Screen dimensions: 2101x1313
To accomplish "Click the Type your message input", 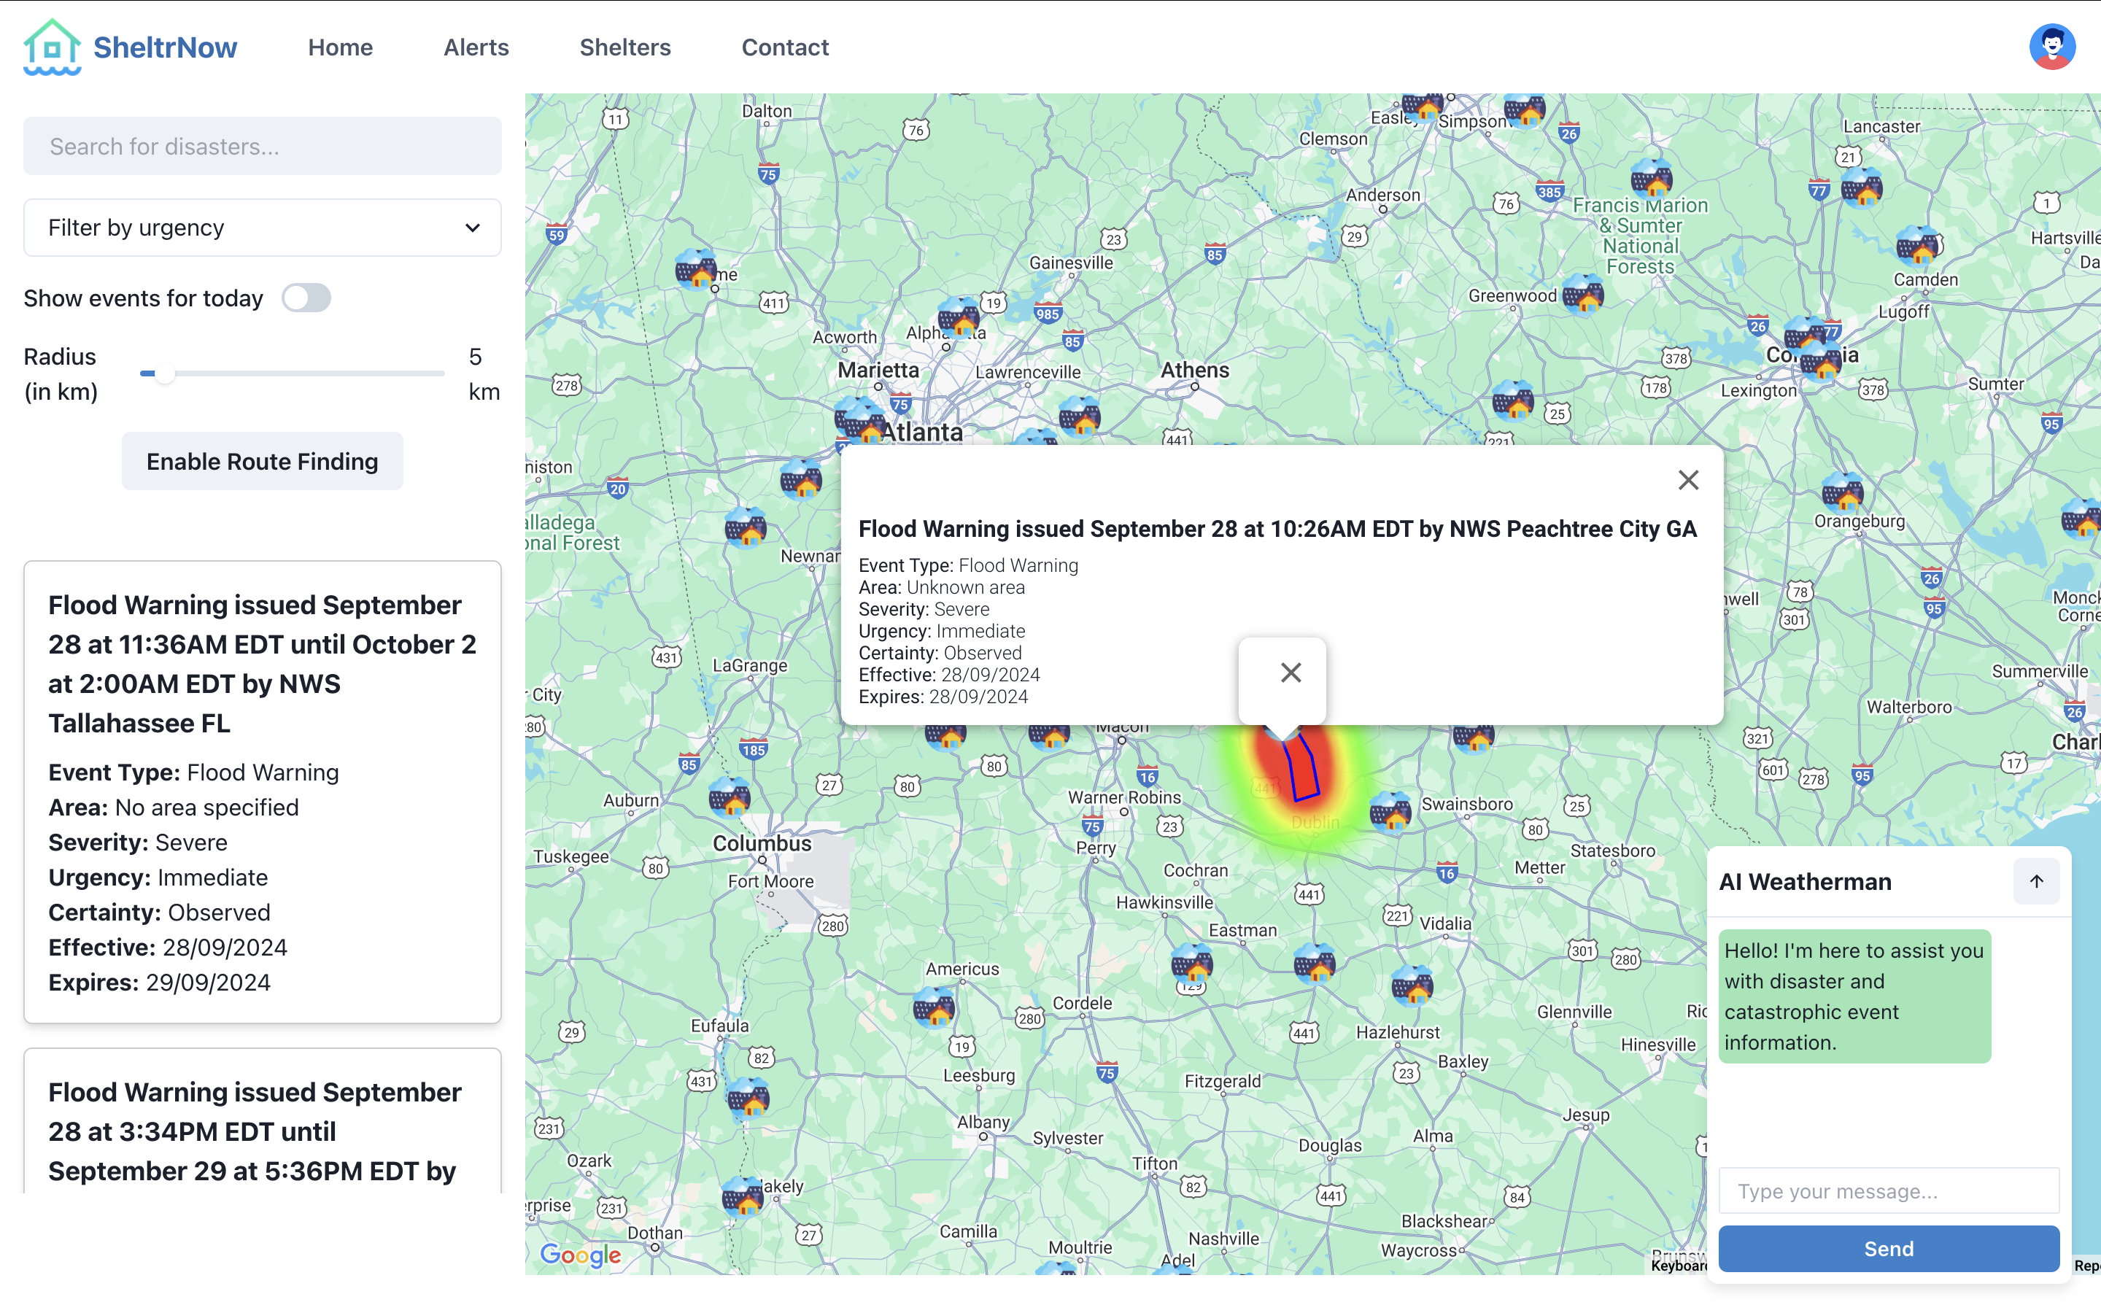I will 1888,1190.
